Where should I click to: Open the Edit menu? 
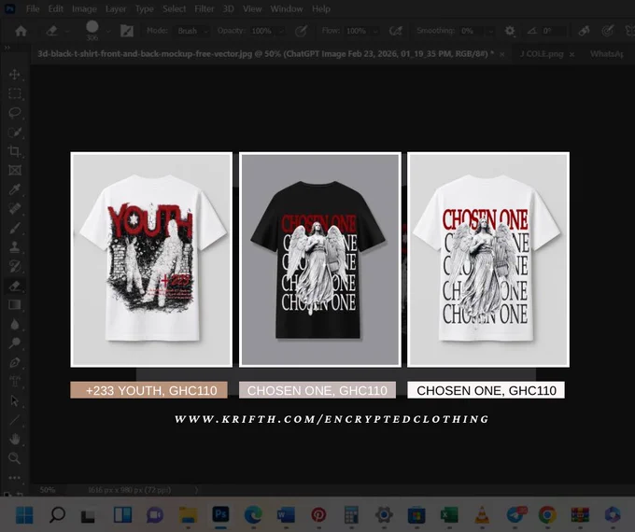55,9
